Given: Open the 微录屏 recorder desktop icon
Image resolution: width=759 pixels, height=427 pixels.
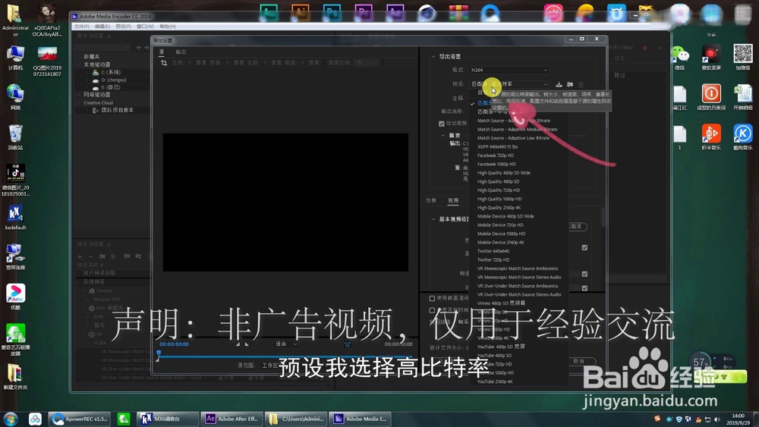Looking at the screenshot, I should click(711, 58).
